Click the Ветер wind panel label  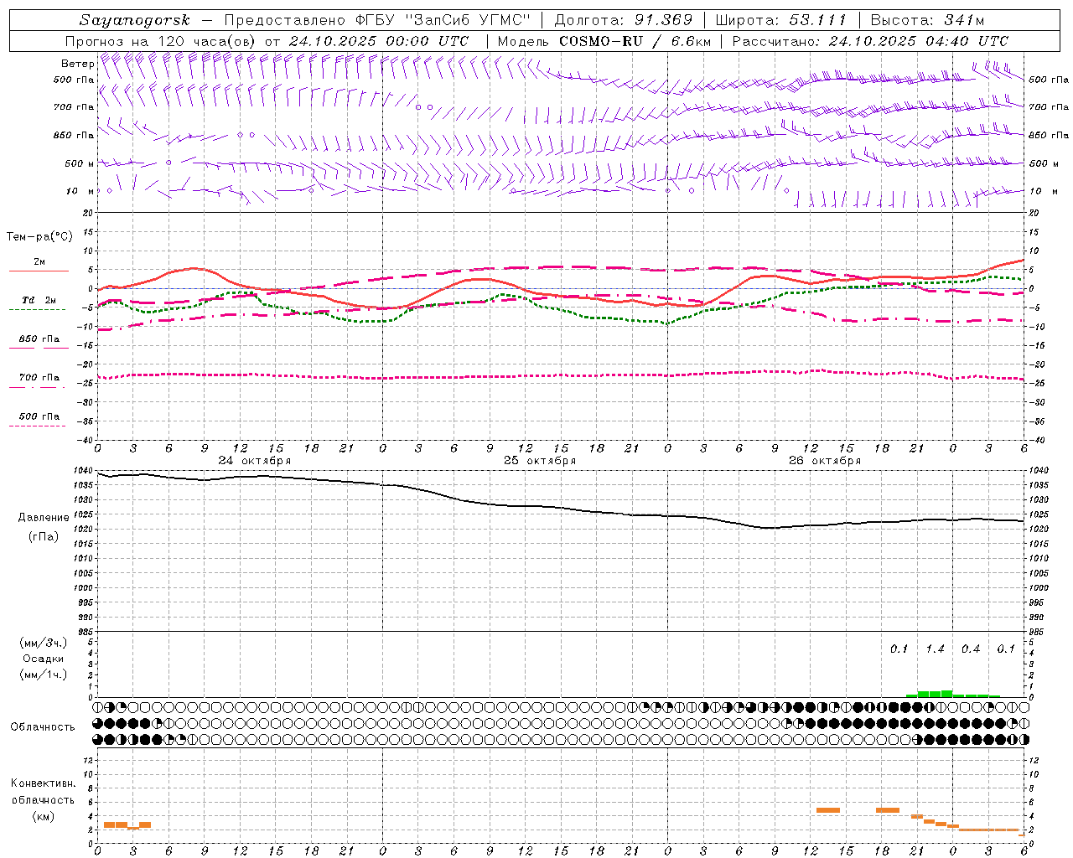tap(77, 64)
